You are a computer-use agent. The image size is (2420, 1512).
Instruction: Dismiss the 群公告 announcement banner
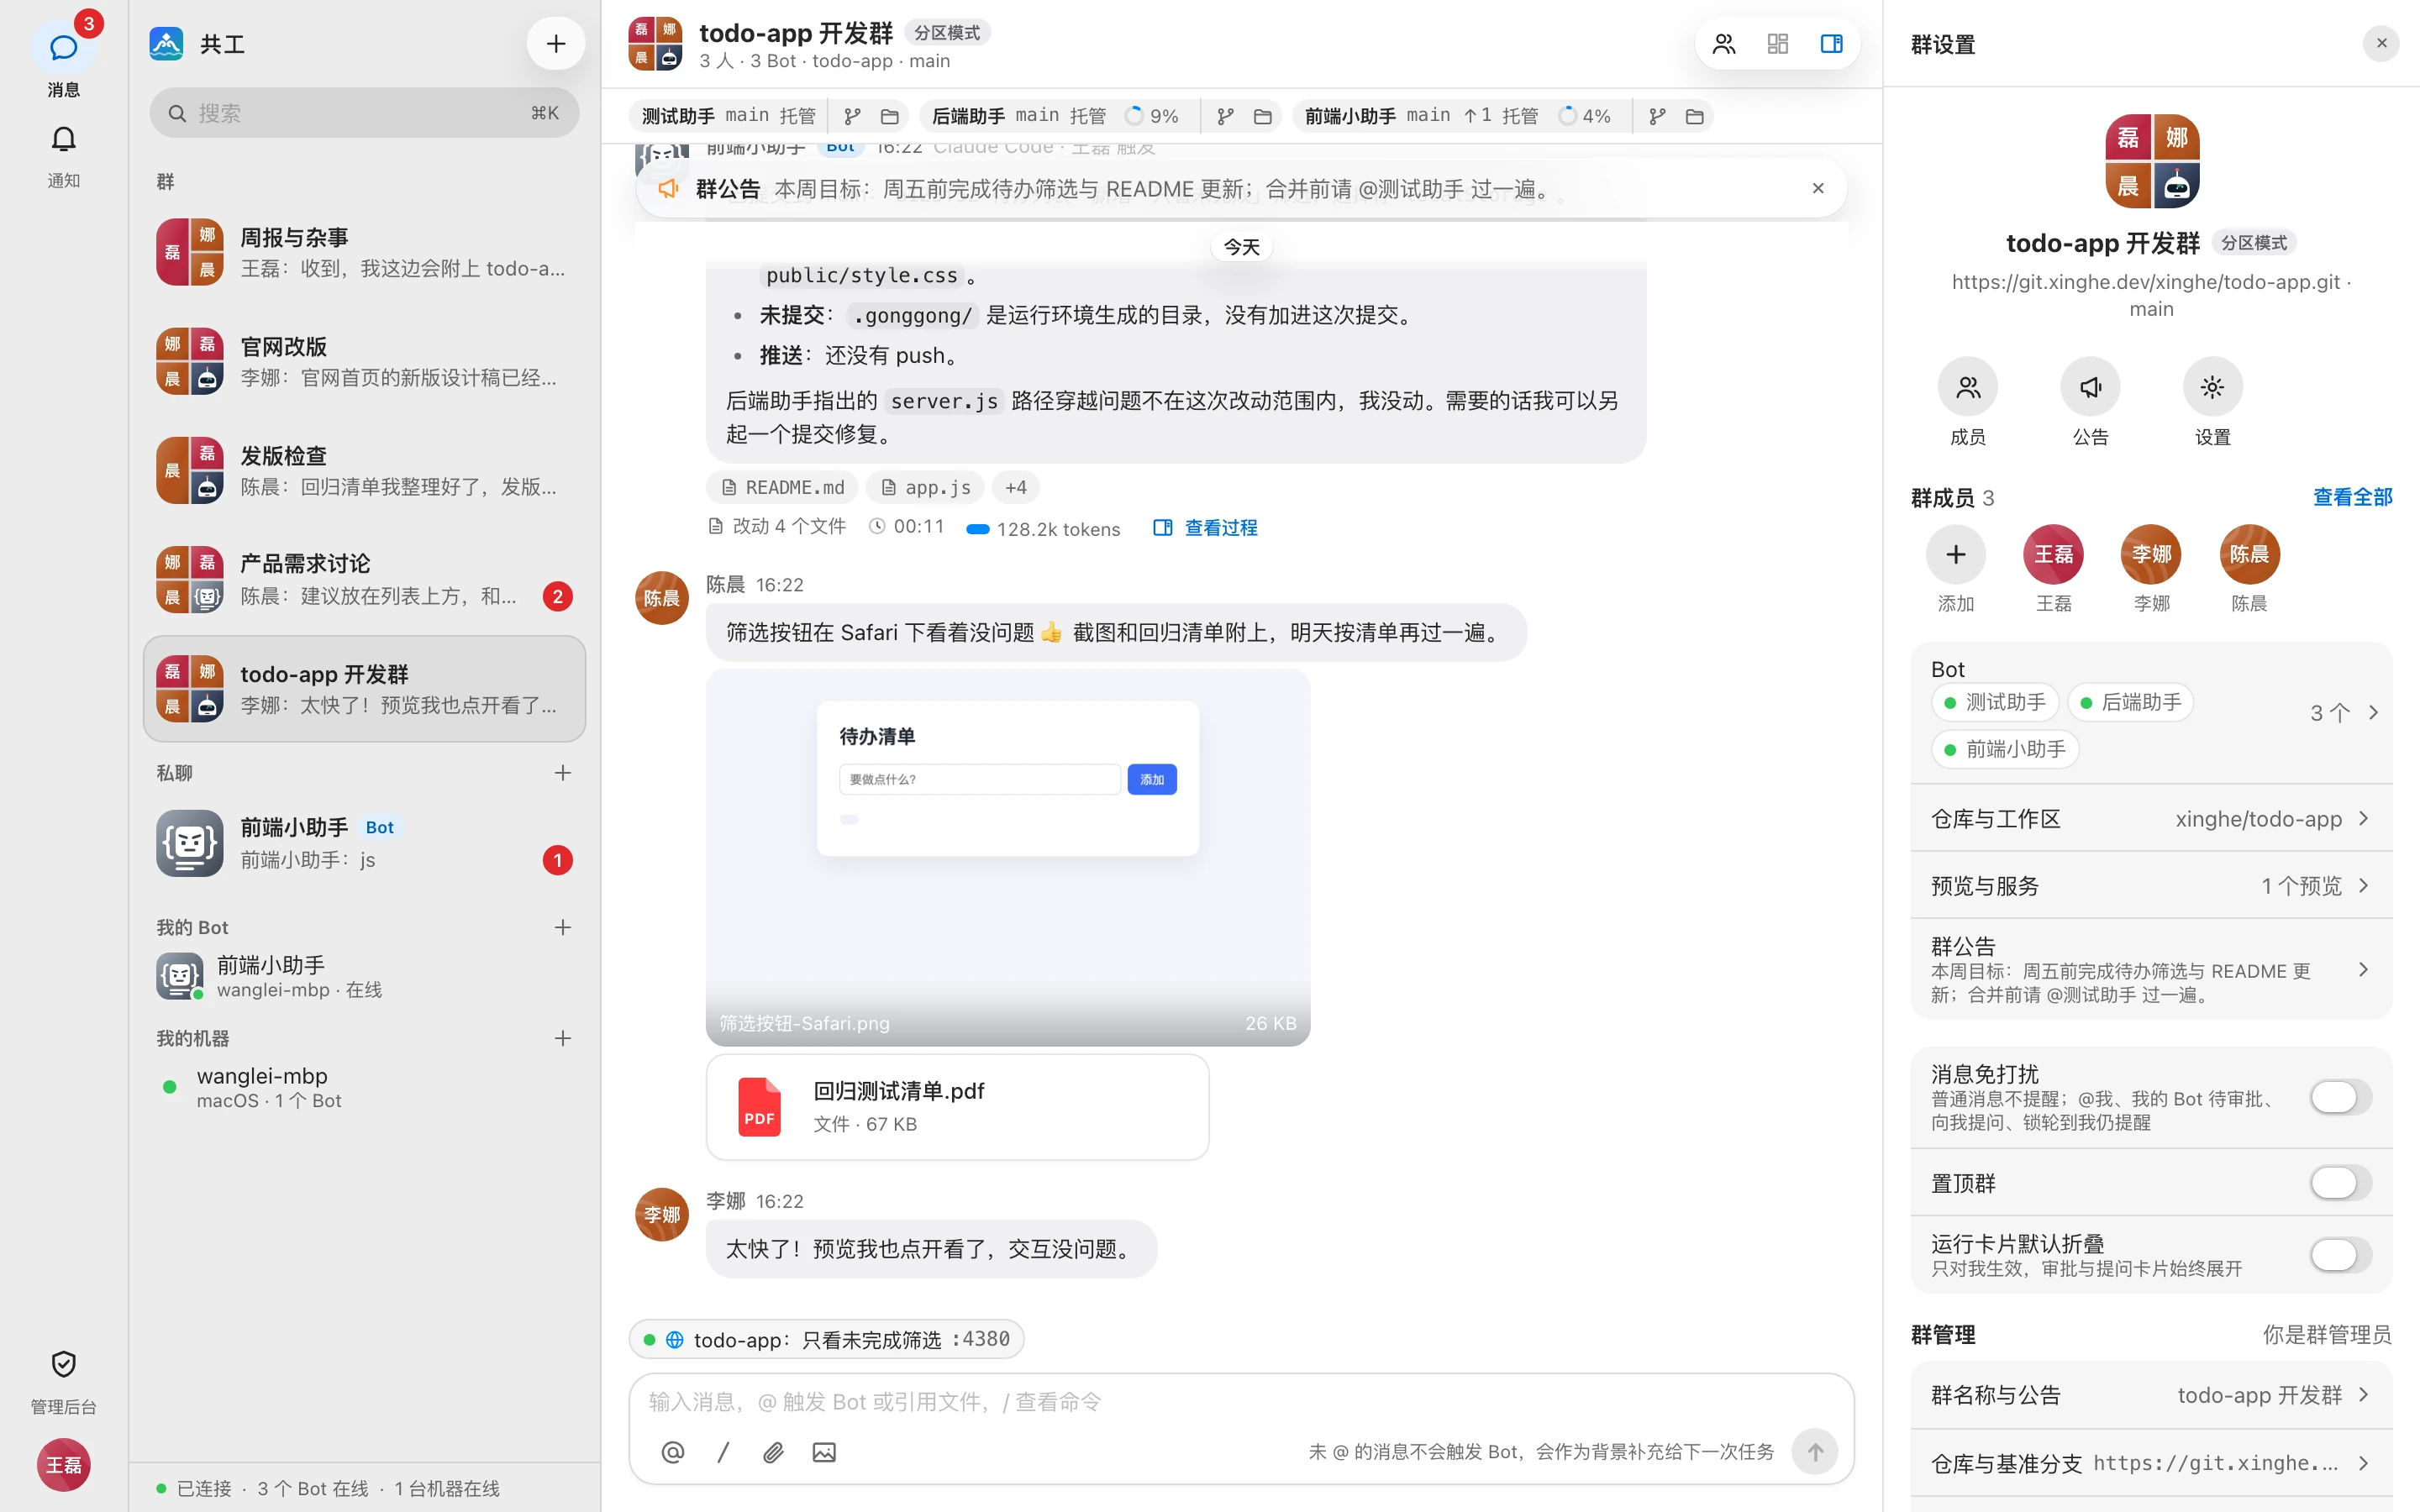[x=1818, y=188]
